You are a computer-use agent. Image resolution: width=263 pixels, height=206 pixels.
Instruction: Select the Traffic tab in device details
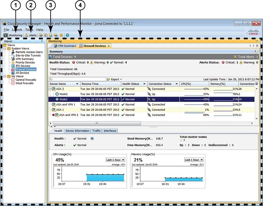(x=96, y=131)
